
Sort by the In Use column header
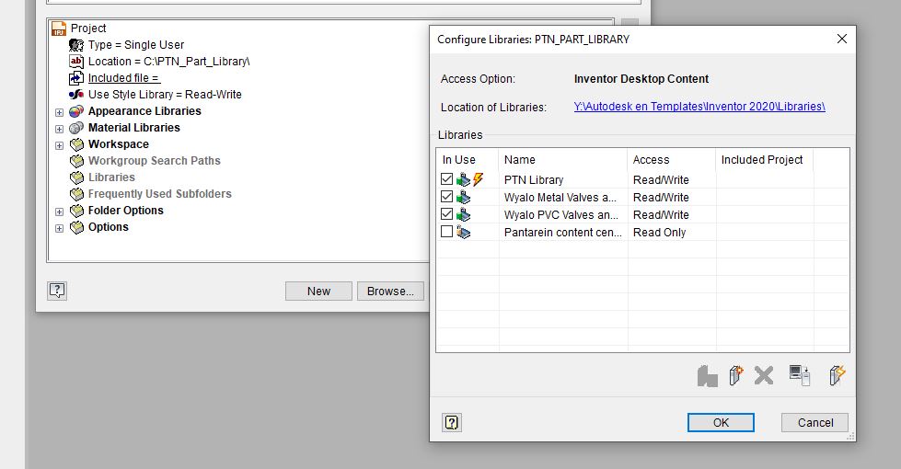pyautogui.click(x=468, y=160)
